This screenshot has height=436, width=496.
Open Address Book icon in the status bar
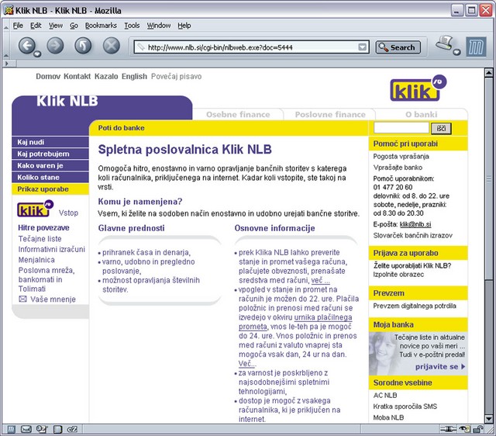[57, 429]
